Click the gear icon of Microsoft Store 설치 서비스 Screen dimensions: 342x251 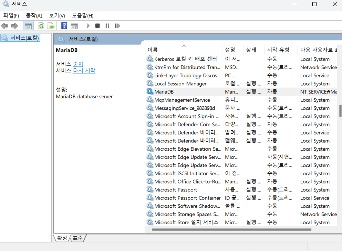150,222
